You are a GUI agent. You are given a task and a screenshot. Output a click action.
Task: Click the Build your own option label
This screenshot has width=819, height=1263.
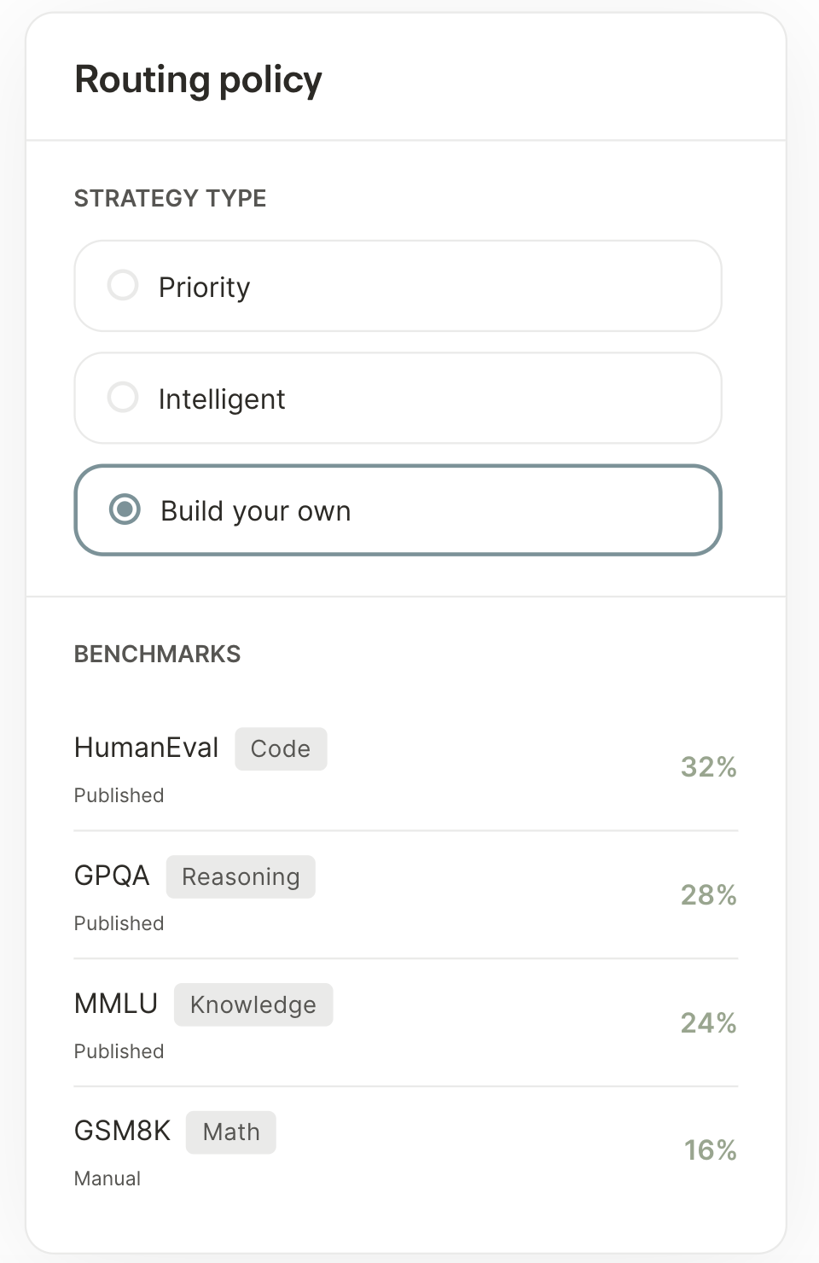(x=256, y=510)
